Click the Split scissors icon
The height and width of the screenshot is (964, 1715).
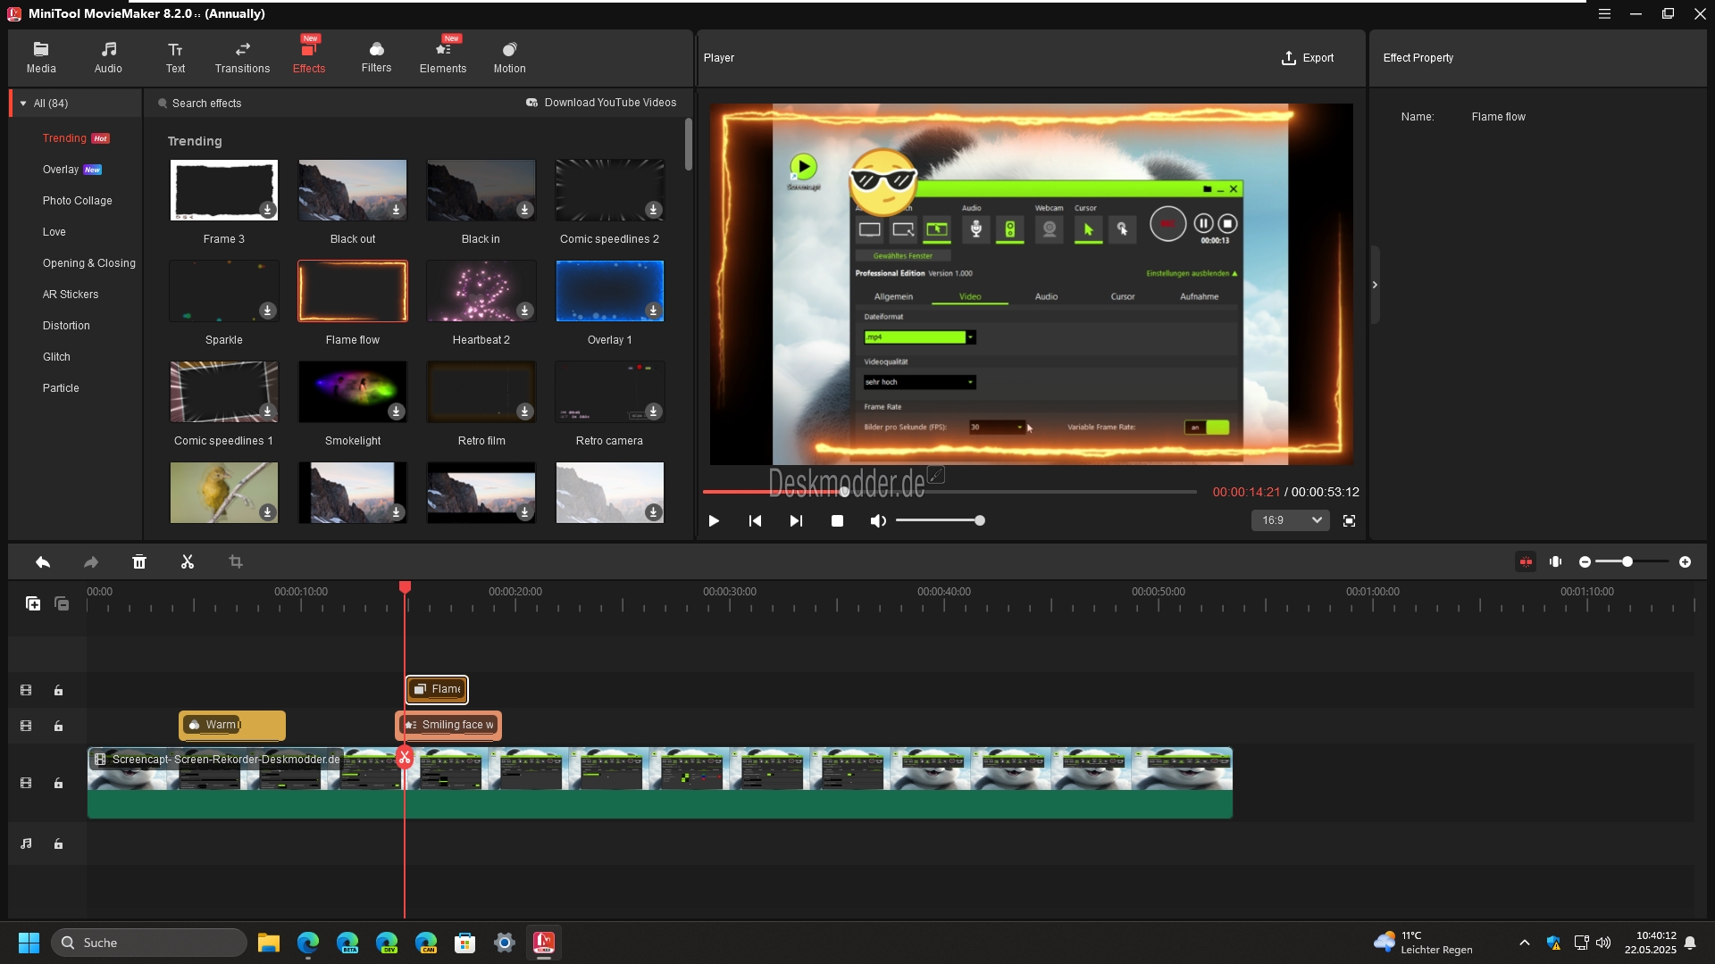click(x=188, y=562)
